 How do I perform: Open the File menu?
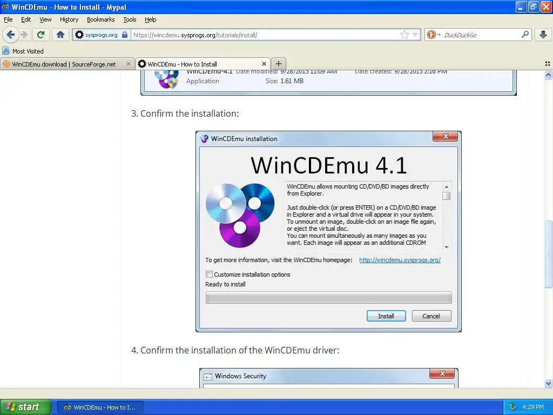[x=8, y=20]
